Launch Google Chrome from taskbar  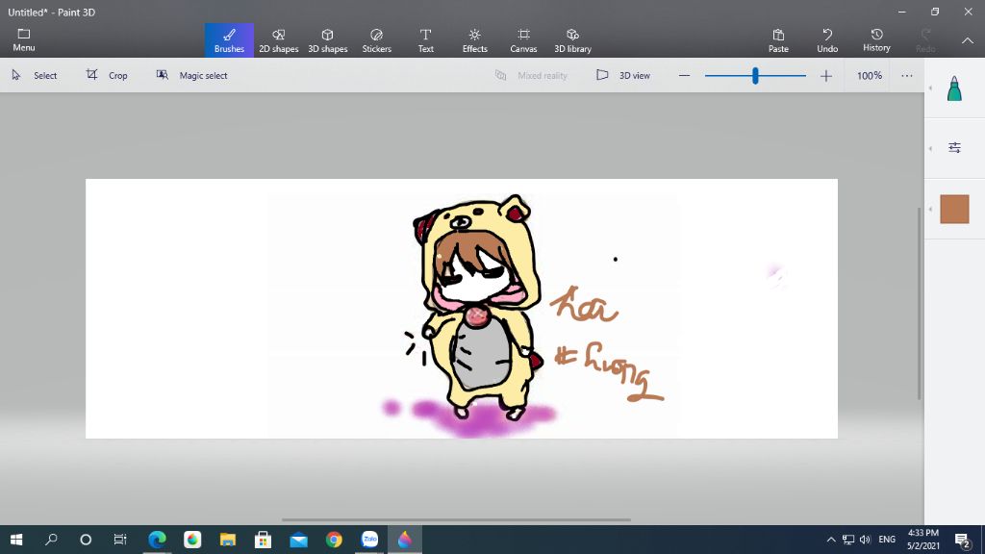click(334, 540)
